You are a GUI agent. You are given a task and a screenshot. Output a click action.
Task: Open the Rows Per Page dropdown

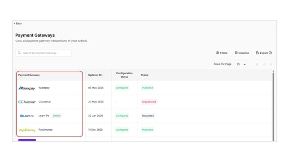click(x=241, y=64)
